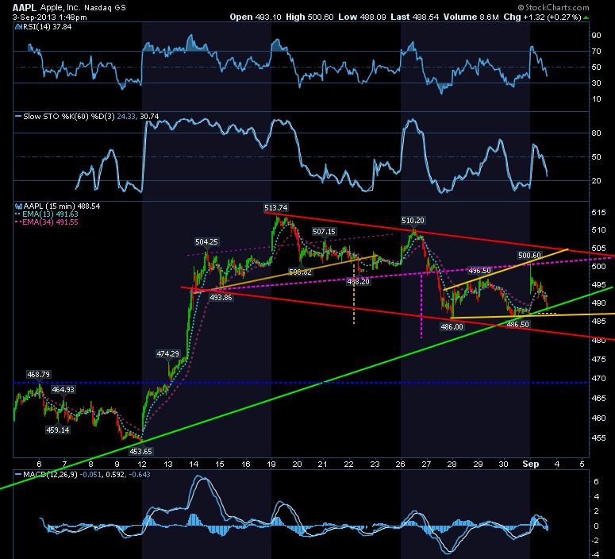
Task: Click the RSI axis value 70
Action: pos(596,51)
